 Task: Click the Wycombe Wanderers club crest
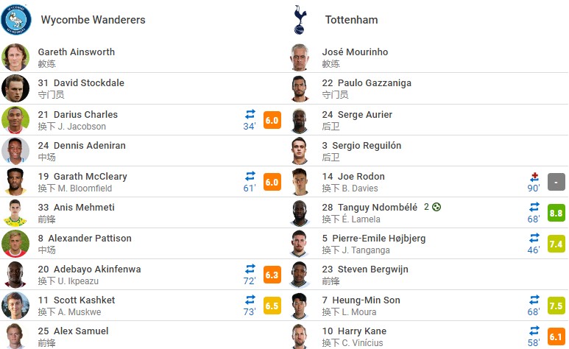pyautogui.click(x=15, y=20)
